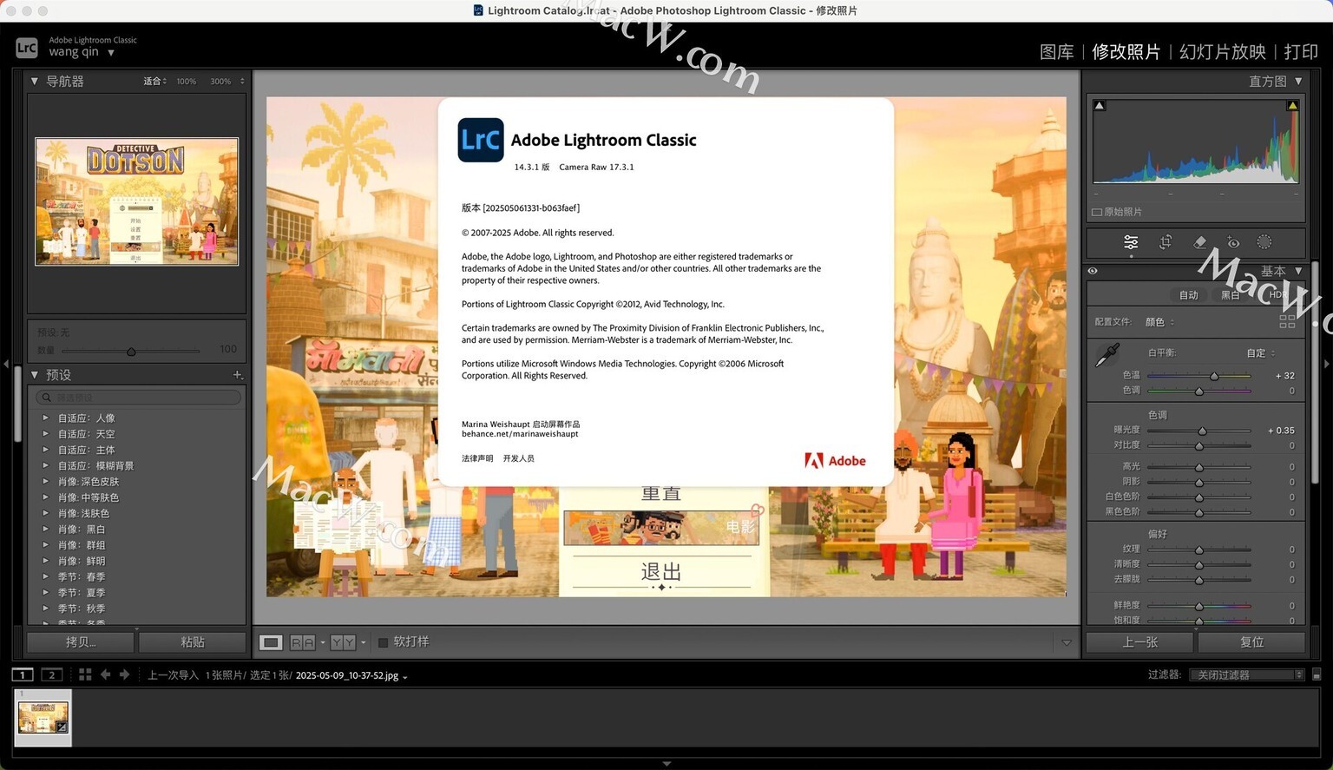This screenshot has width=1333, height=770.
Task: Click the develop adjustments badge on thumbnail
Action: 62,727
